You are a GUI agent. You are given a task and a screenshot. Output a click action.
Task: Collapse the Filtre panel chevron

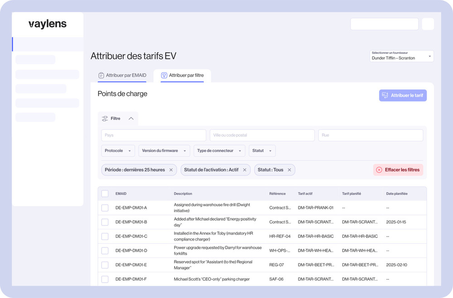click(x=131, y=118)
